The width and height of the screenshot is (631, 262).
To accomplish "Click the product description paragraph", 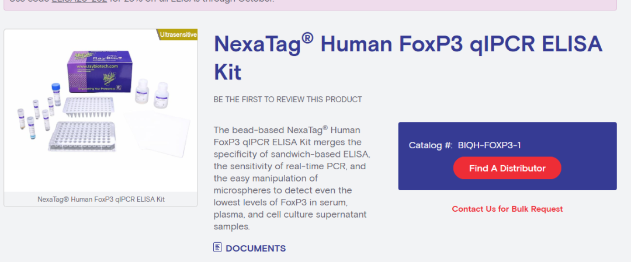I will [x=290, y=178].
